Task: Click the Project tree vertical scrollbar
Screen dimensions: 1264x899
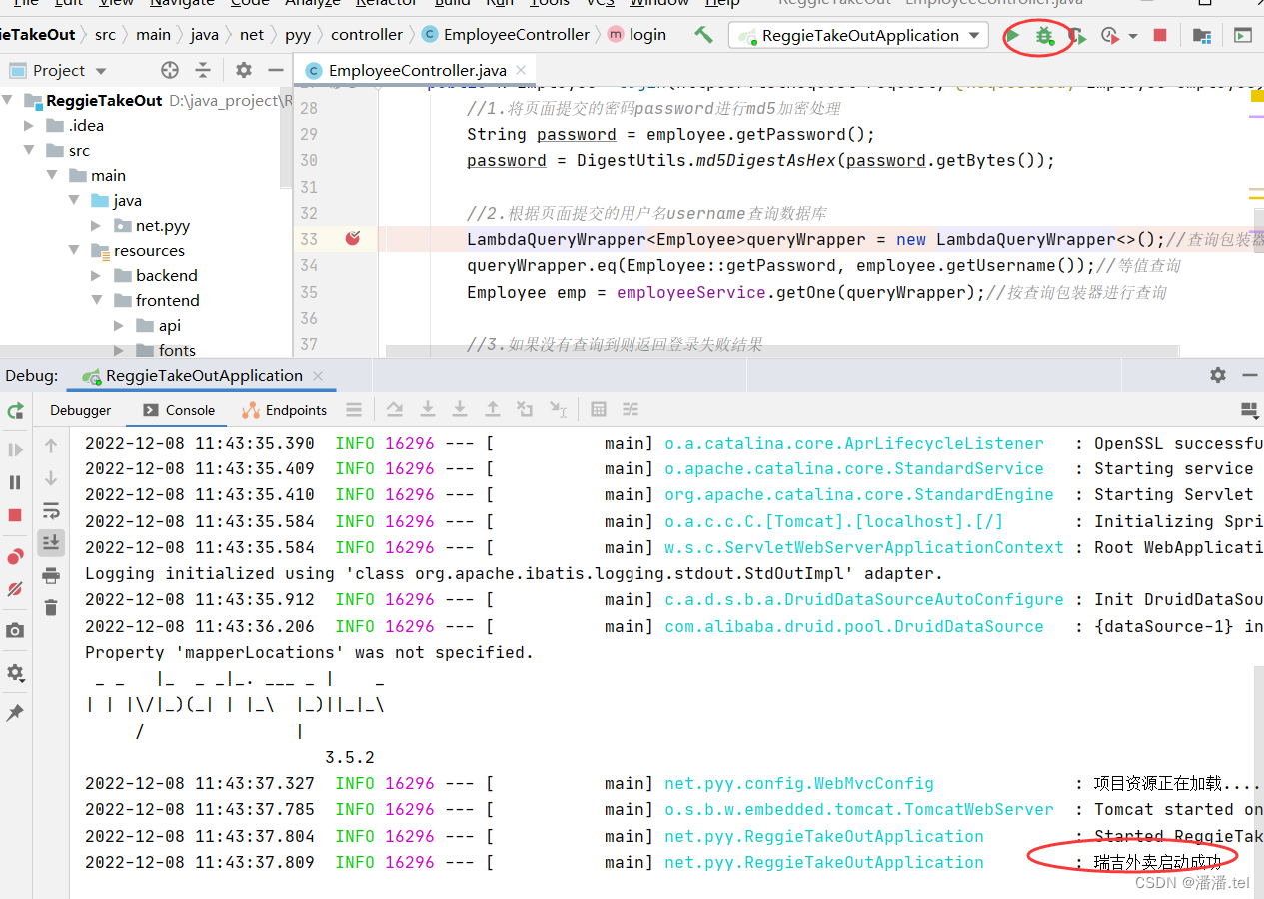Action: [x=288, y=140]
